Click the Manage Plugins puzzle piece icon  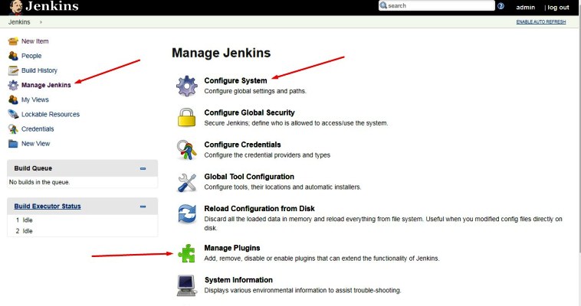[187, 252]
